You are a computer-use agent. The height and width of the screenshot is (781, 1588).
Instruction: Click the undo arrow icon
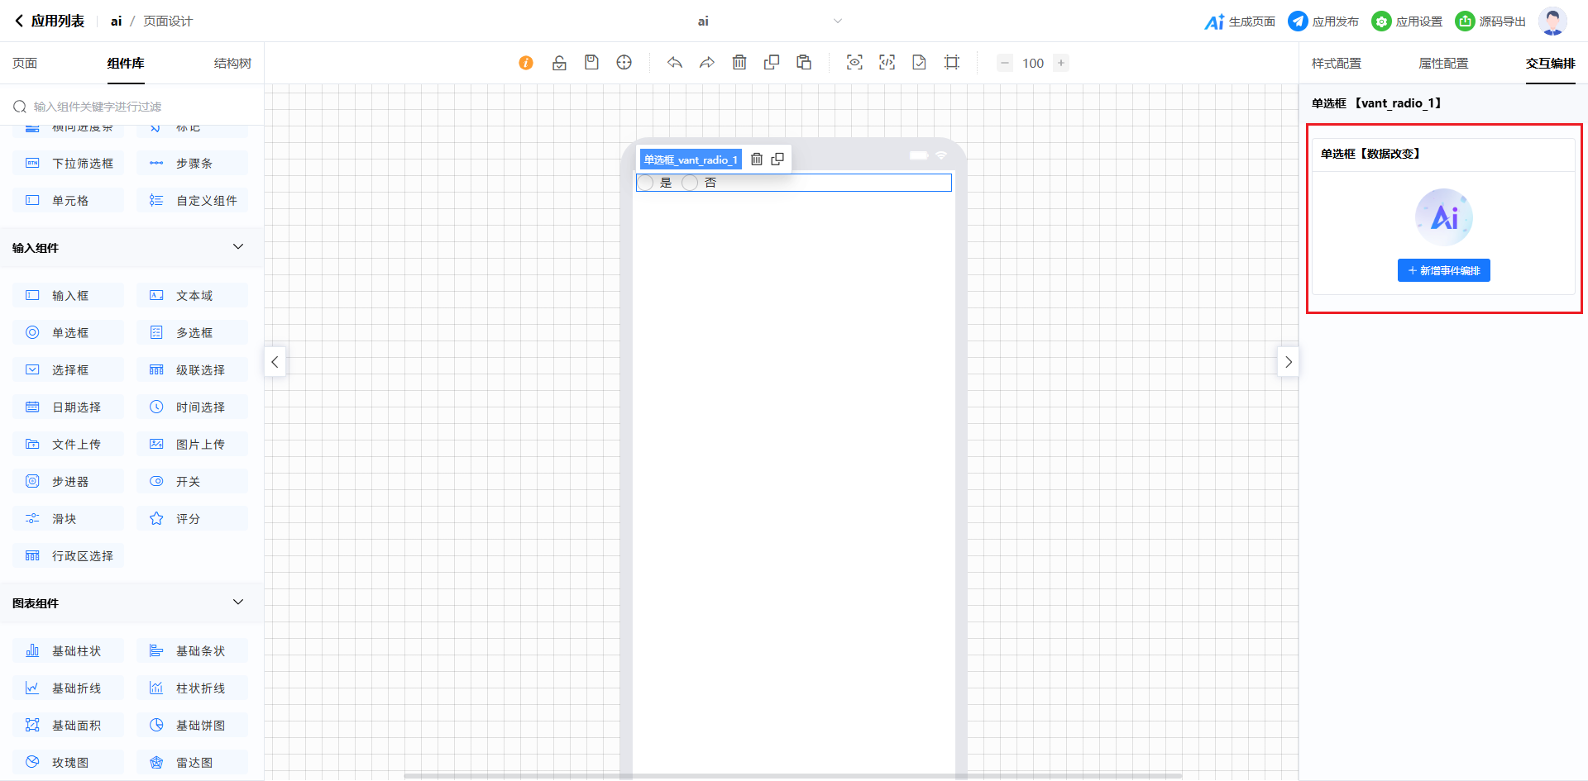click(675, 63)
